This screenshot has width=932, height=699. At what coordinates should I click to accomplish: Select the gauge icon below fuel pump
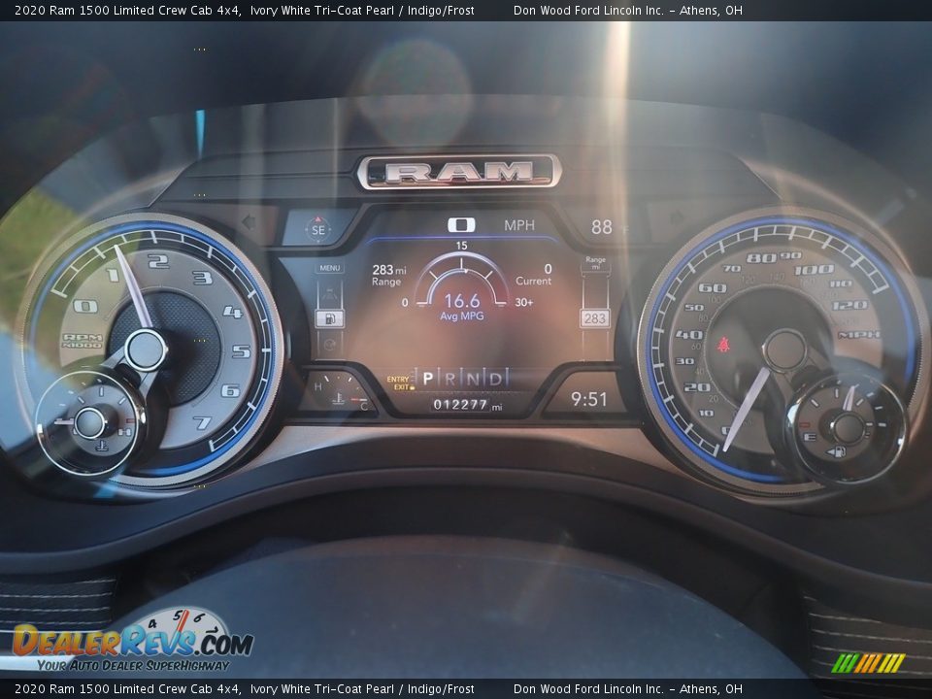(x=329, y=344)
